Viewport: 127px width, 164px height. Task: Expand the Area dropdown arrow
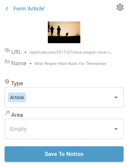coord(116,129)
